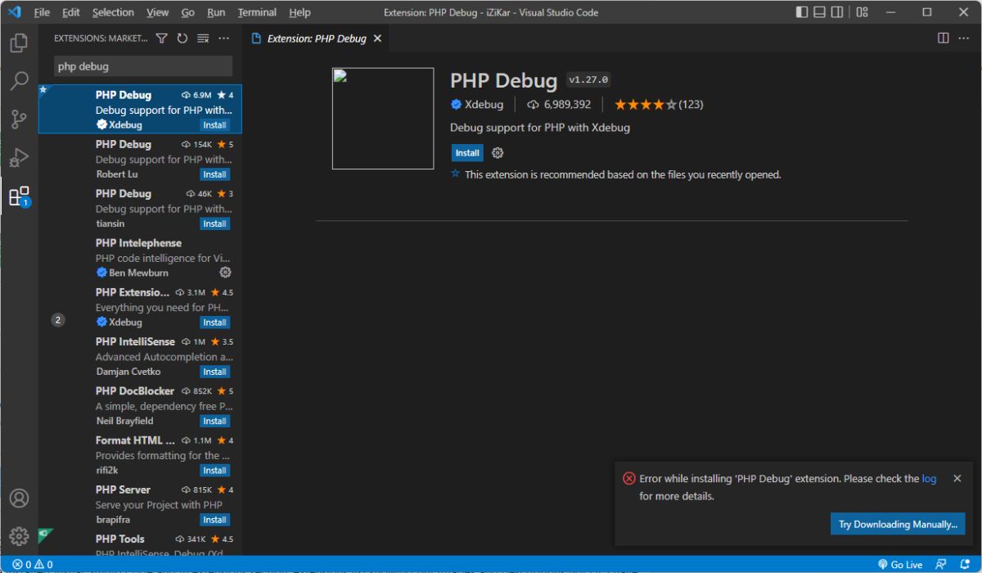982x573 pixels.
Task: Install PHP IntelliSense by Damjan Cvetko
Action: pyautogui.click(x=215, y=372)
